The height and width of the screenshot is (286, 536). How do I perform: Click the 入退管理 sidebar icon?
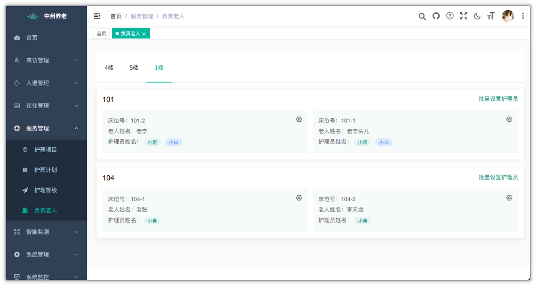coord(17,83)
